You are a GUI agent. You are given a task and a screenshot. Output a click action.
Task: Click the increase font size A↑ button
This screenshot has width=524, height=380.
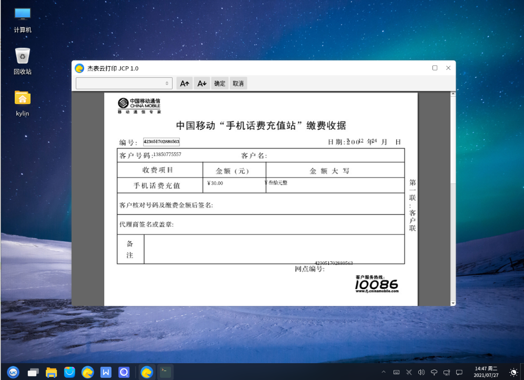(x=185, y=84)
